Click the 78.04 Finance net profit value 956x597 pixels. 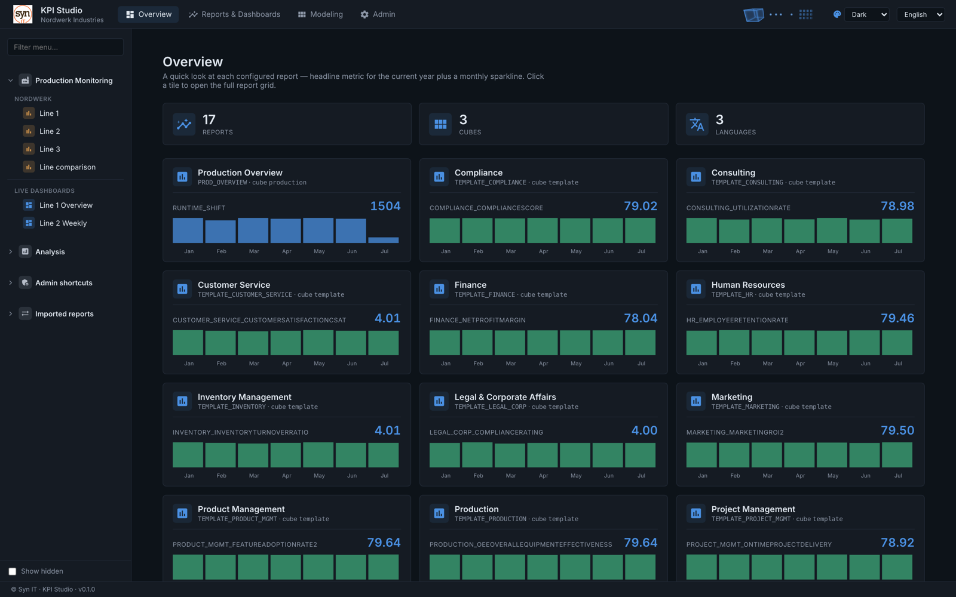(641, 318)
